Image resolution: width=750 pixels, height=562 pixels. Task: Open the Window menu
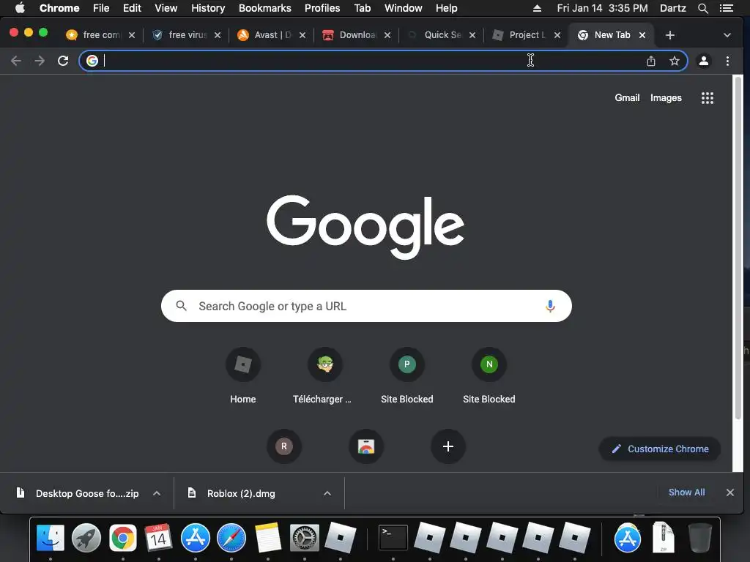click(x=404, y=8)
